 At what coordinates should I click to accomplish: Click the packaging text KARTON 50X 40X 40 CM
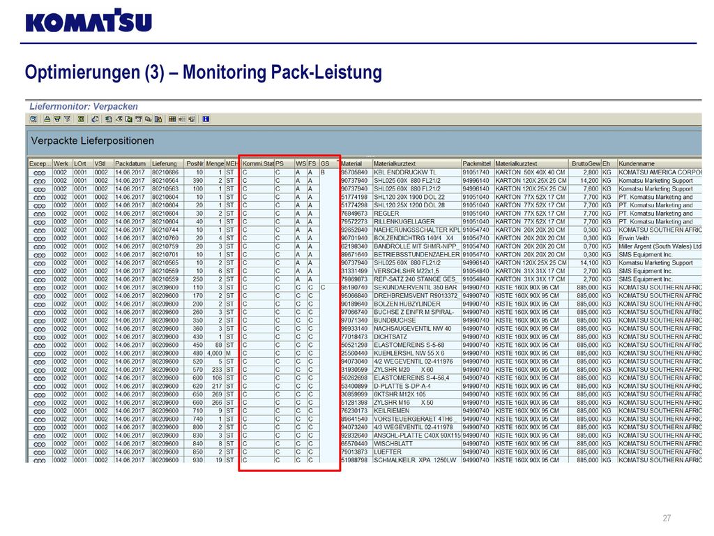[531, 173]
